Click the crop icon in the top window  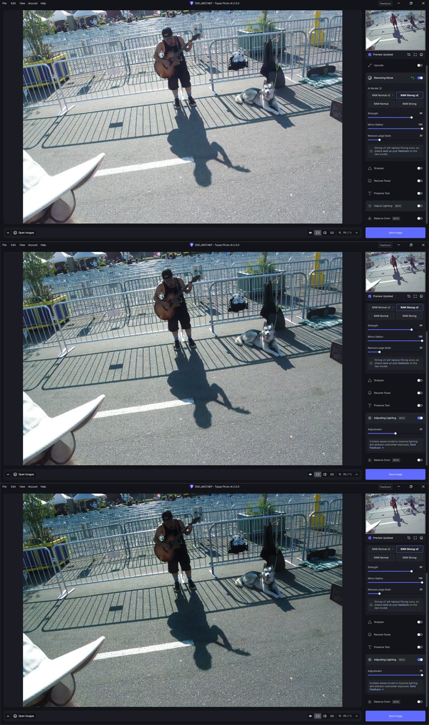tap(409, 54)
